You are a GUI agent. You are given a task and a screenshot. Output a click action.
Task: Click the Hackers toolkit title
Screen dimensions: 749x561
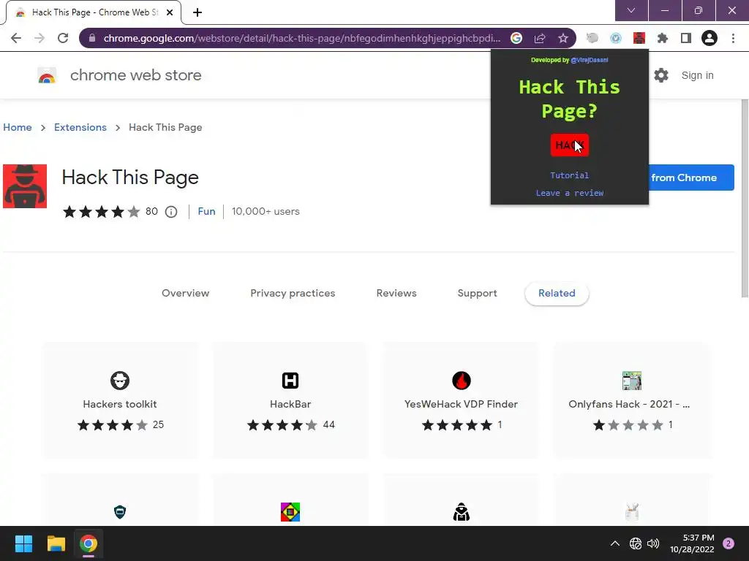pyautogui.click(x=120, y=404)
